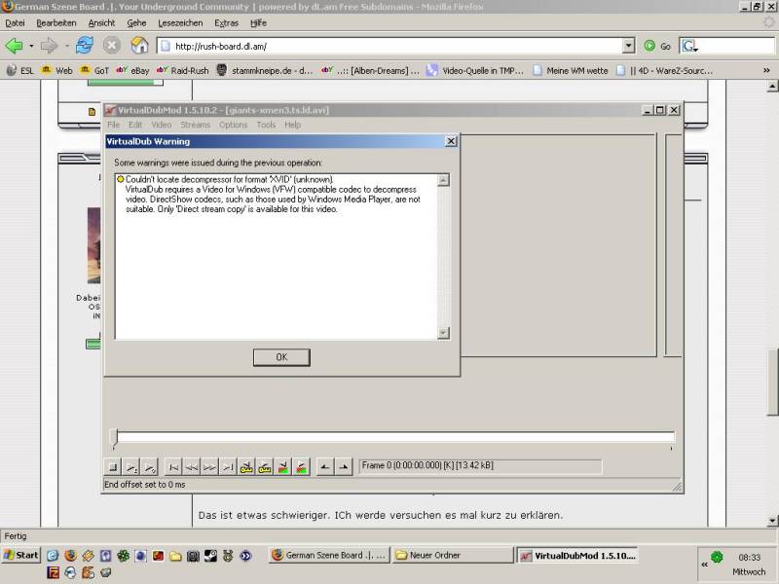Click the play input preview button

(131, 467)
